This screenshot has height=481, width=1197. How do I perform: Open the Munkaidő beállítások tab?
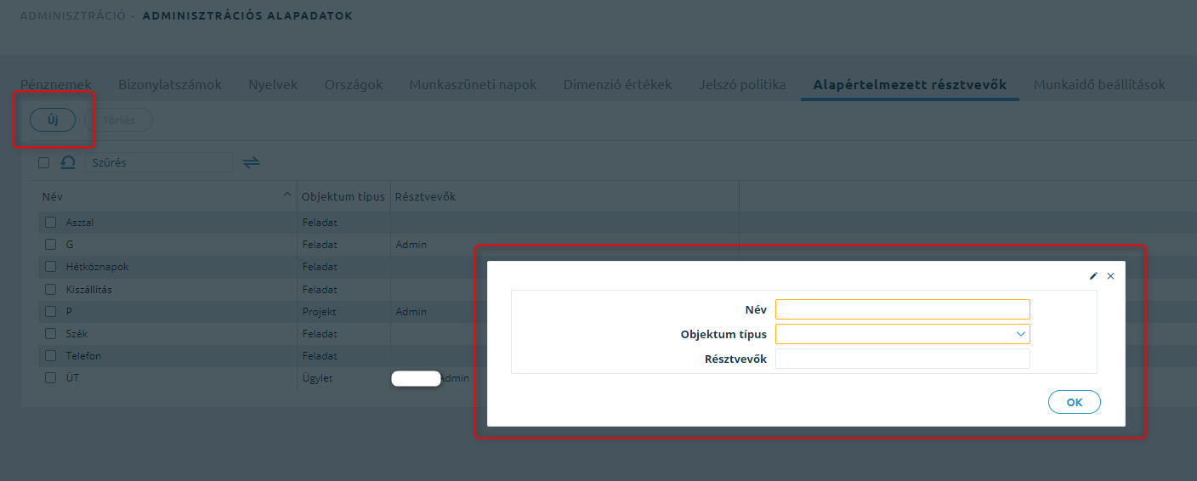(1099, 85)
